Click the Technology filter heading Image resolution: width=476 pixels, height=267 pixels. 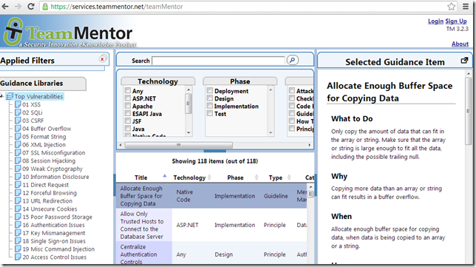click(x=158, y=81)
